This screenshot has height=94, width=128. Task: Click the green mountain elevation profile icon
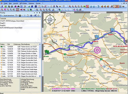click(29, 6)
